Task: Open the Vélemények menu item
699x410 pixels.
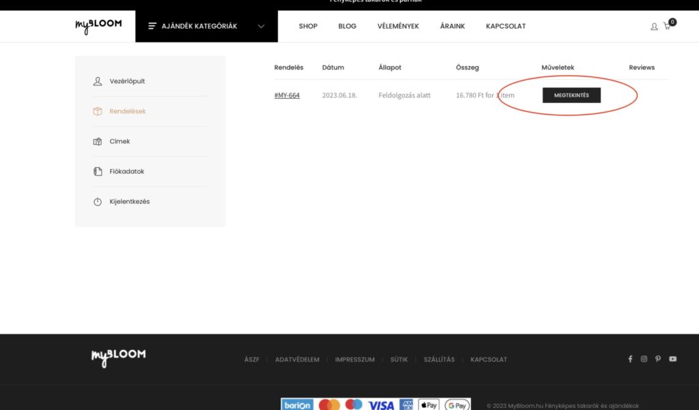Action: tap(398, 27)
